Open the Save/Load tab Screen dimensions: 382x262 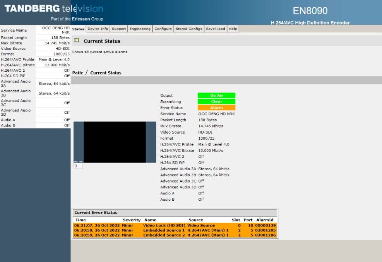pyautogui.click(x=216, y=28)
